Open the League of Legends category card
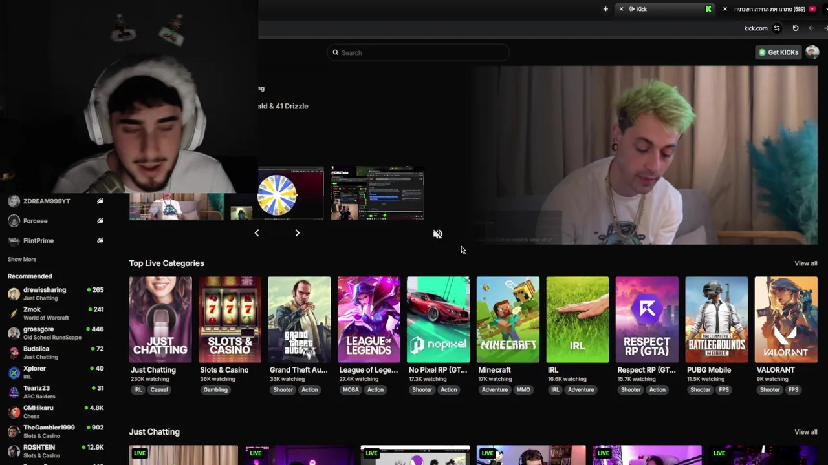This screenshot has width=828, height=465. (369, 320)
